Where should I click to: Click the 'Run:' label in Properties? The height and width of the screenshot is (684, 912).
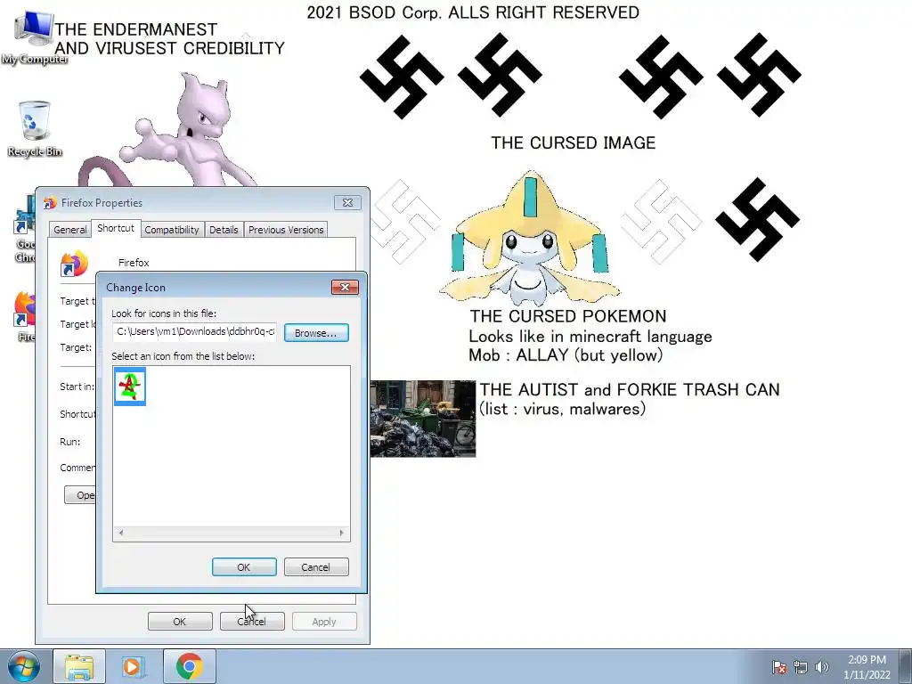pos(69,442)
